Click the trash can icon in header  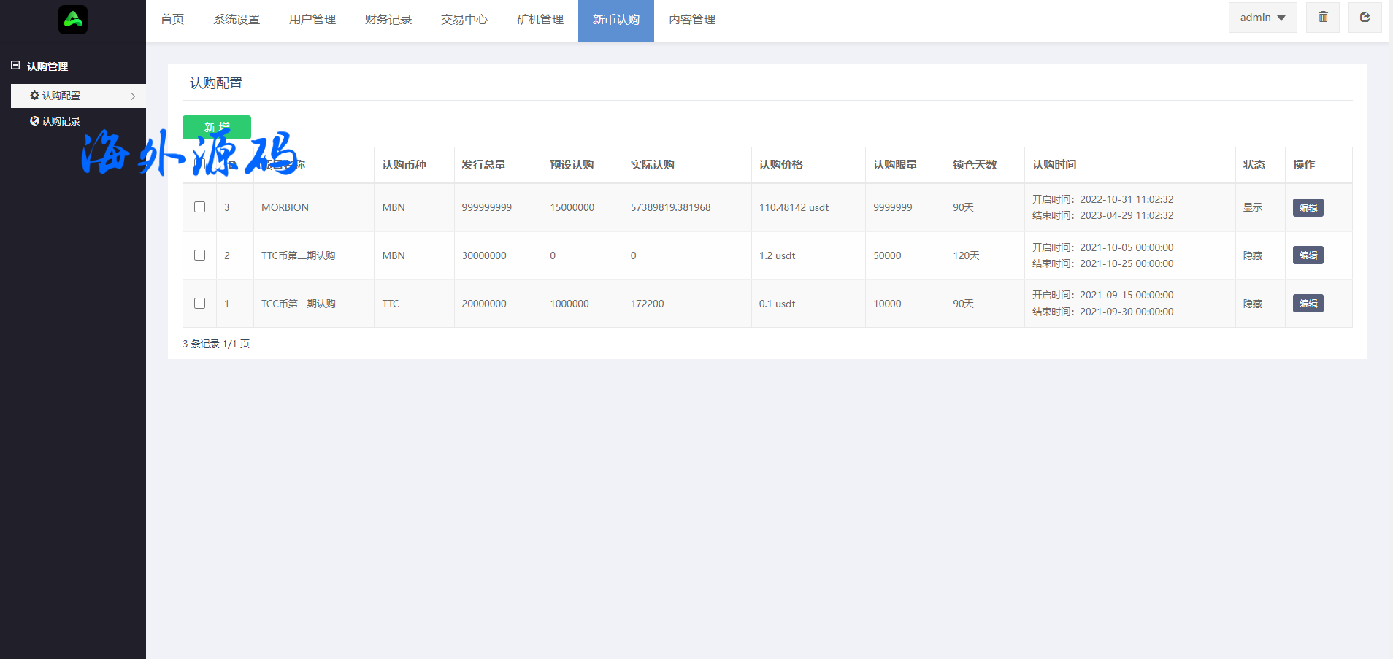pos(1323,18)
